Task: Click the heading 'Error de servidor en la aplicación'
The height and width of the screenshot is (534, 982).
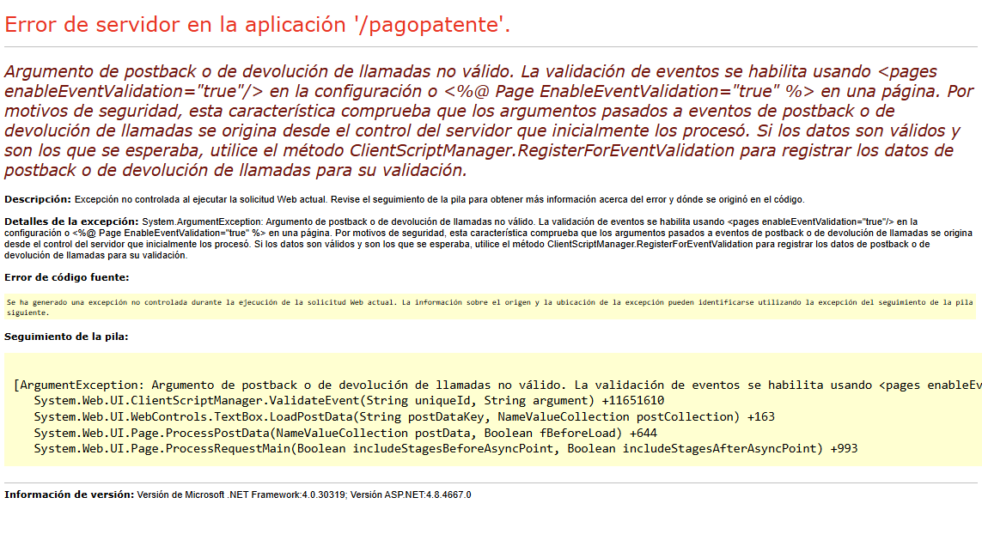Action: tap(258, 25)
